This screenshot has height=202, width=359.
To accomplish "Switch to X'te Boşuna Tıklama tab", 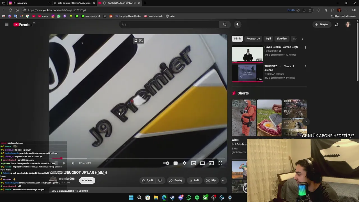I will pyautogui.click(x=74, y=3).
